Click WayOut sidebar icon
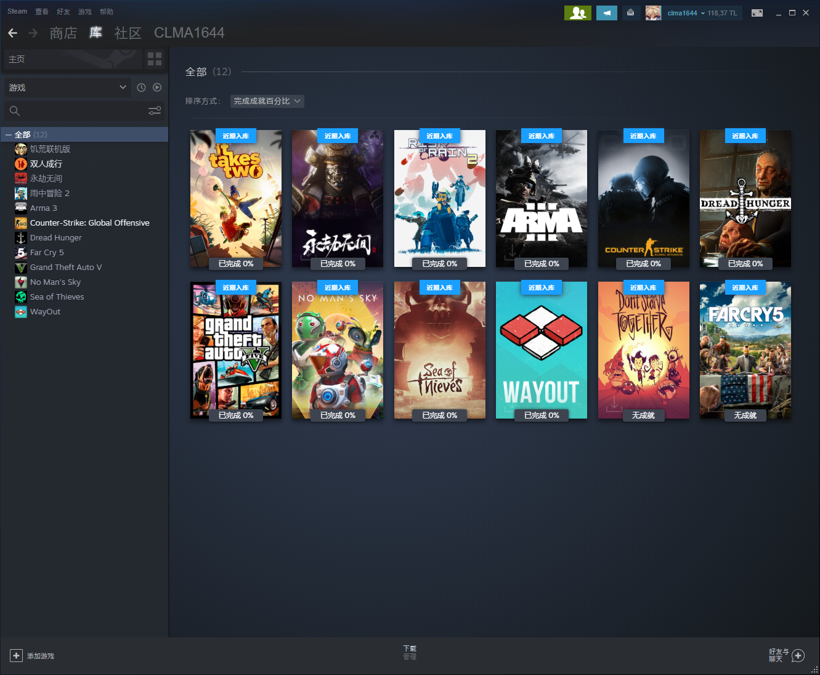 pos(21,312)
